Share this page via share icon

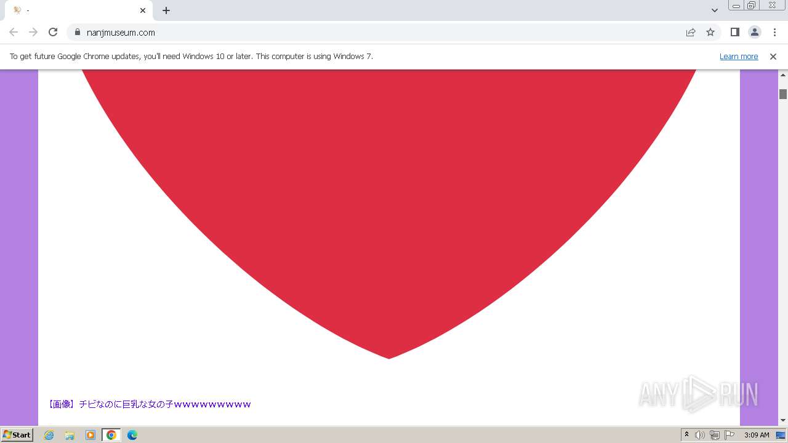coord(691,32)
